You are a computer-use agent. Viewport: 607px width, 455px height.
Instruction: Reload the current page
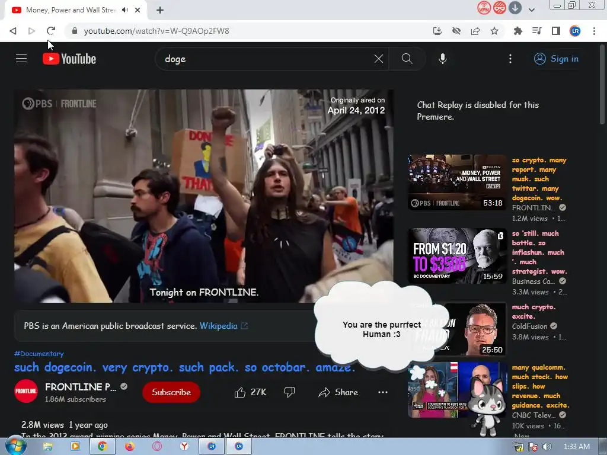(51, 31)
